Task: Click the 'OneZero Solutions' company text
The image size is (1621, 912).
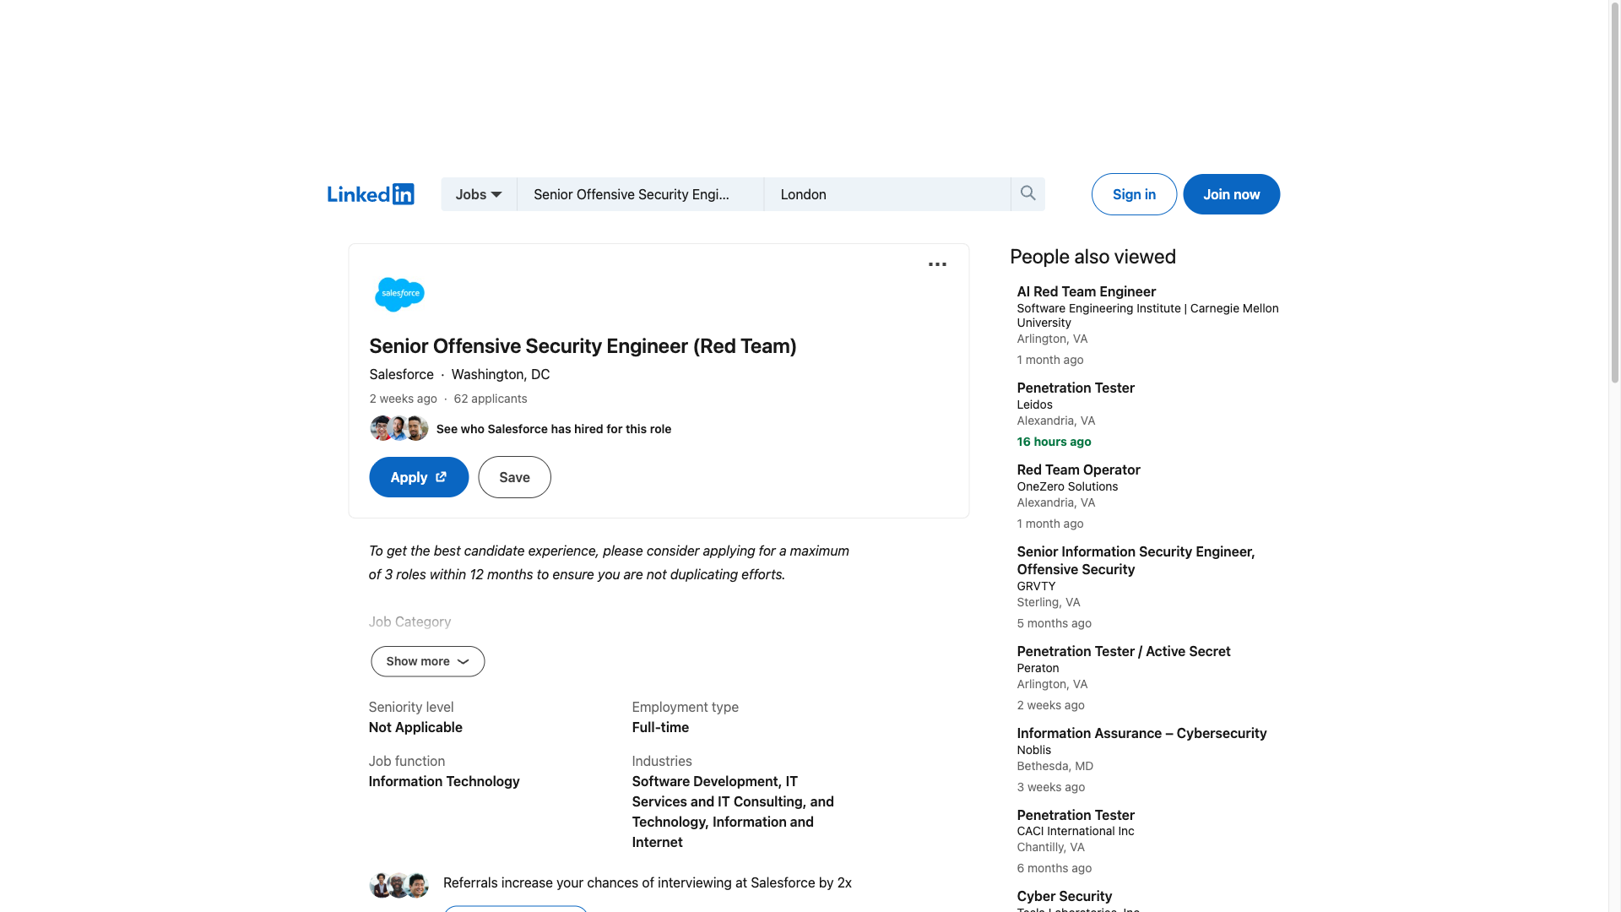Action: pyautogui.click(x=1067, y=486)
